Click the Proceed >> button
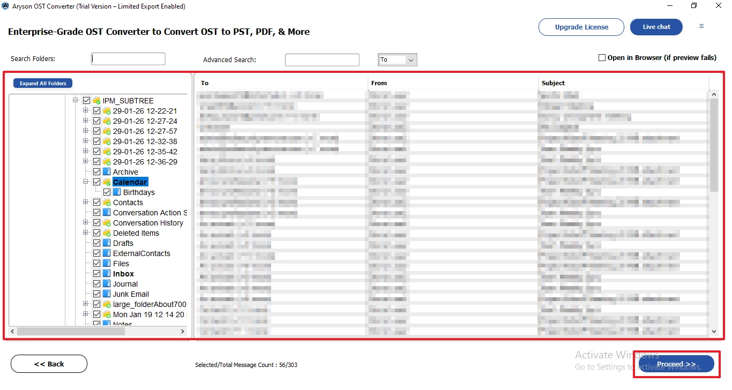Viewport: 732px width, 390px height. [x=676, y=364]
